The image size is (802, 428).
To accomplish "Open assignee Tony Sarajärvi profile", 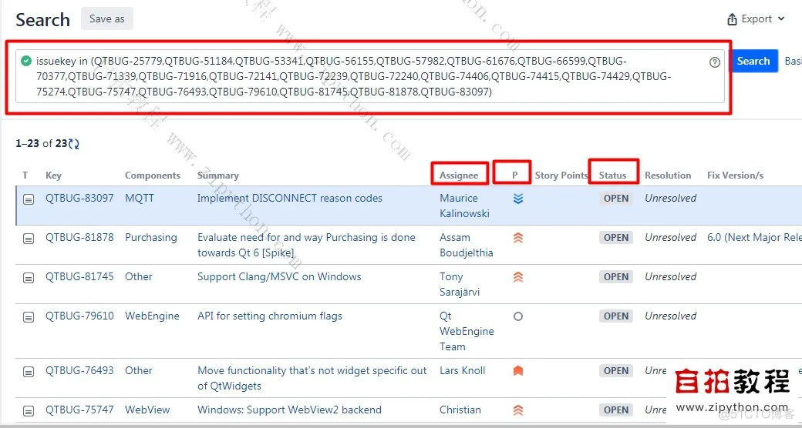I will coord(460,285).
